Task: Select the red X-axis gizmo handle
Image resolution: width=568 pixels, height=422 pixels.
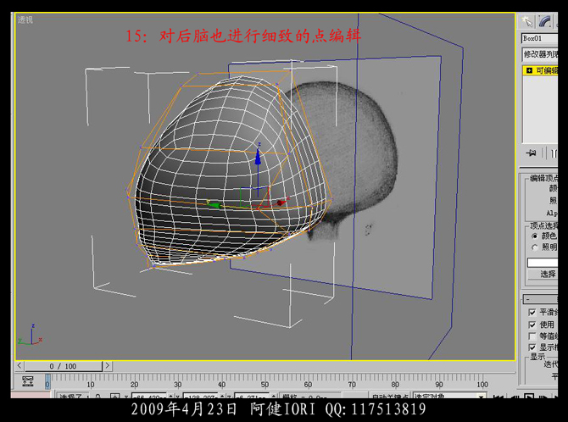Action: (280, 203)
